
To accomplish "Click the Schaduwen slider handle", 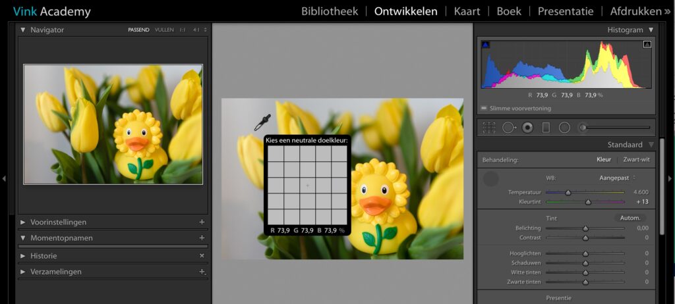I will (x=585, y=263).
